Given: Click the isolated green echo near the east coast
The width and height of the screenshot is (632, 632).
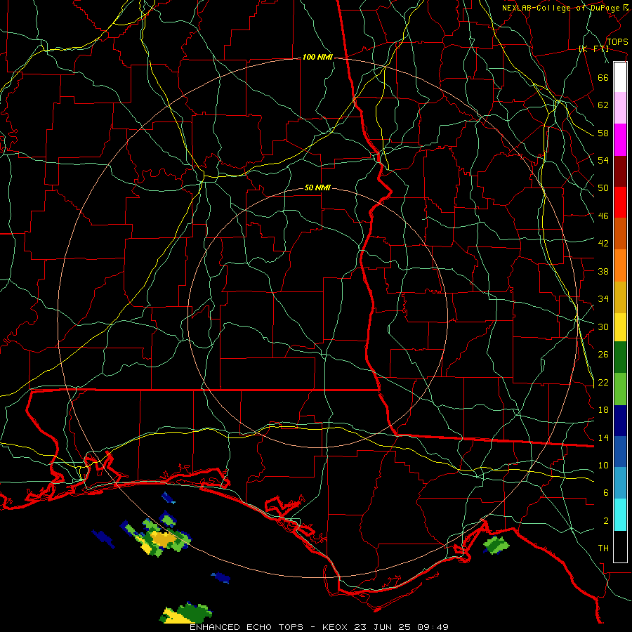Looking at the screenshot, I should pos(496,544).
